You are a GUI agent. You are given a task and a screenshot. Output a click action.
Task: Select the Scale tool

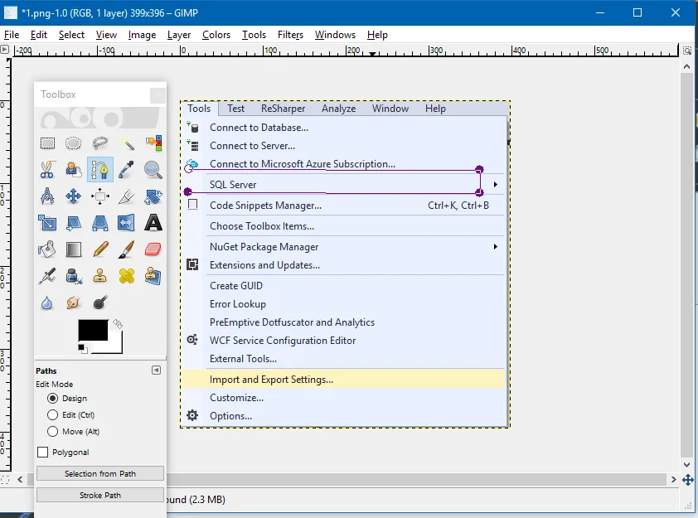pyautogui.click(x=47, y=222)
